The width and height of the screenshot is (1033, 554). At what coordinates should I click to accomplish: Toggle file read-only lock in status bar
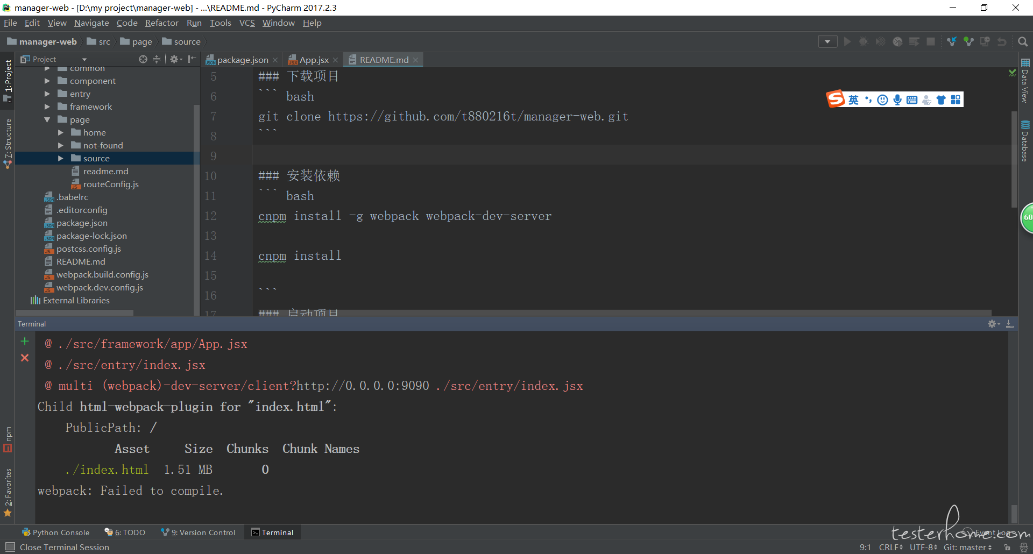(x=1007, y=547)
